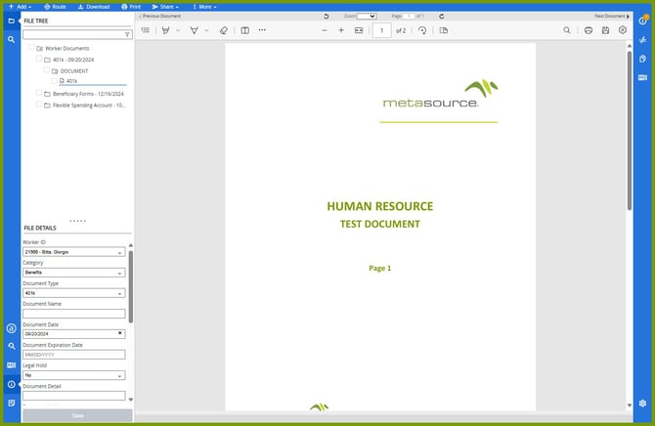Click the fit-to-width icon
Viewport: 655px width, 426px height.
click(x=359, y=30)
